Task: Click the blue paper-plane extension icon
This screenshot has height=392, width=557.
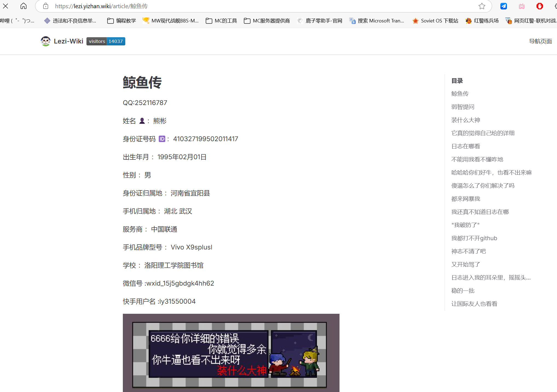Action: [x=503, y=6]
